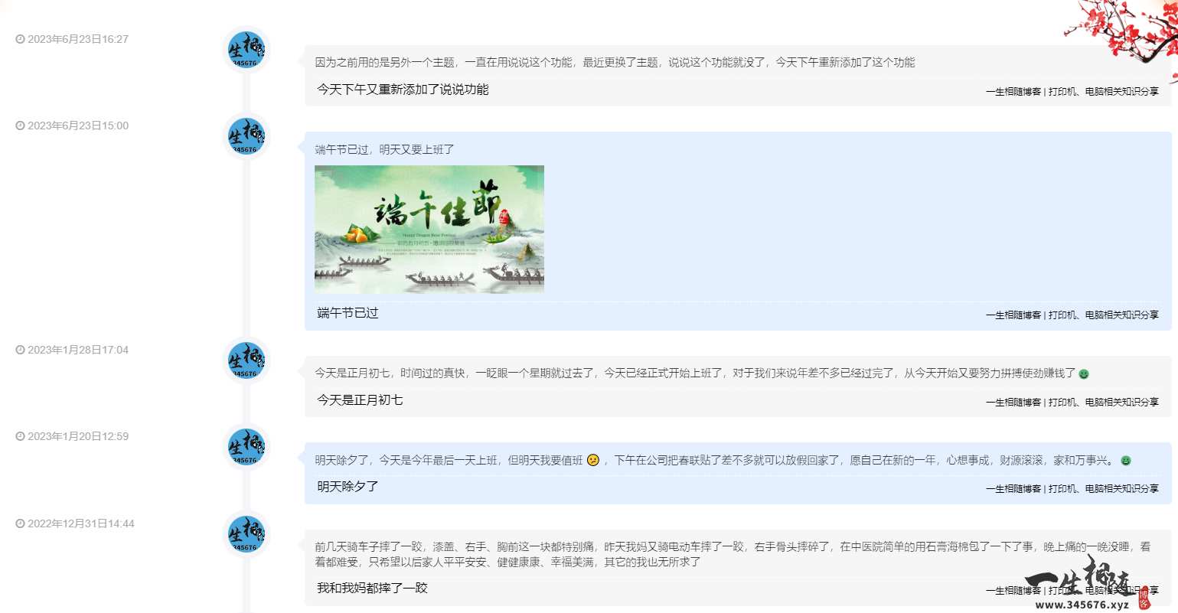
Task: Click the winking emoji in the 明天除夕了 post
Action: [x=592, y=461]
